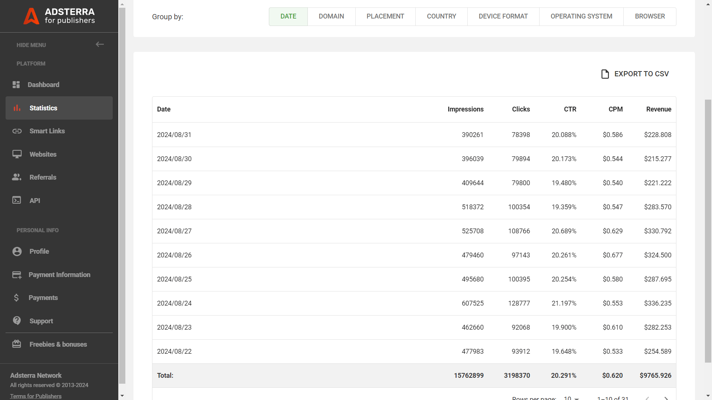Select DOMAIN grouping option

coord(331,16)
